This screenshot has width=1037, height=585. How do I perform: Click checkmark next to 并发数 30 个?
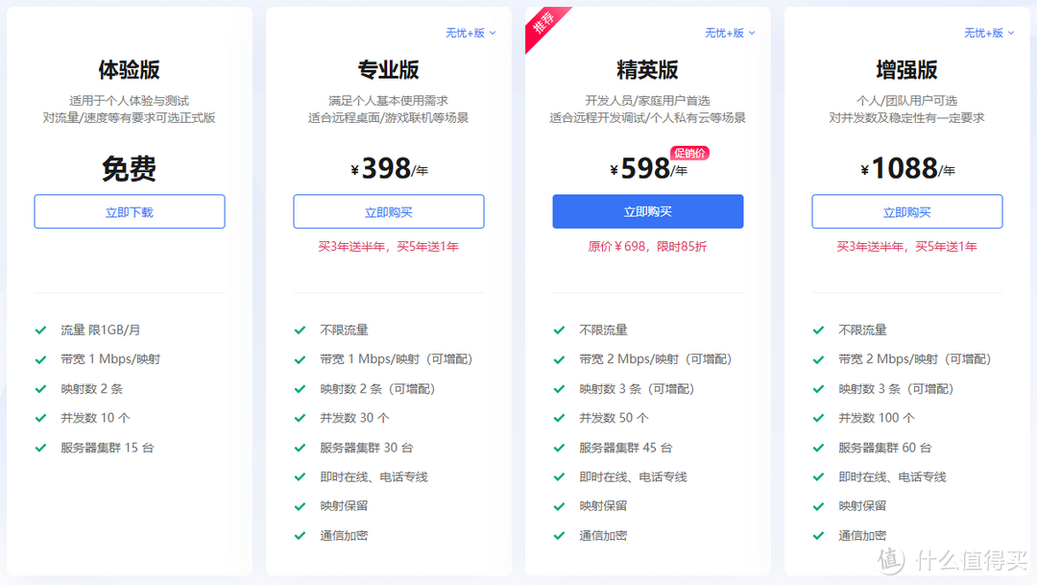tap(301, 418)
